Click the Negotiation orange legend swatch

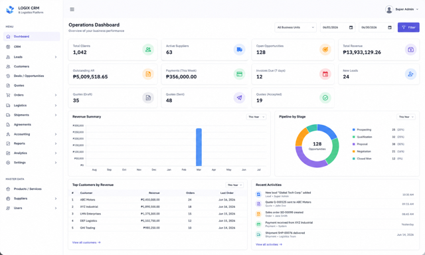[x=354, y=151]
